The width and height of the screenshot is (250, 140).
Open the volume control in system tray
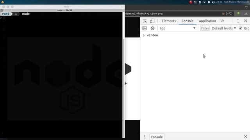[213, 2]
